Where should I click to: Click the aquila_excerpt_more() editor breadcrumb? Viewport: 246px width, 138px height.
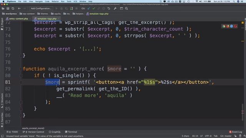coord(33,128)
